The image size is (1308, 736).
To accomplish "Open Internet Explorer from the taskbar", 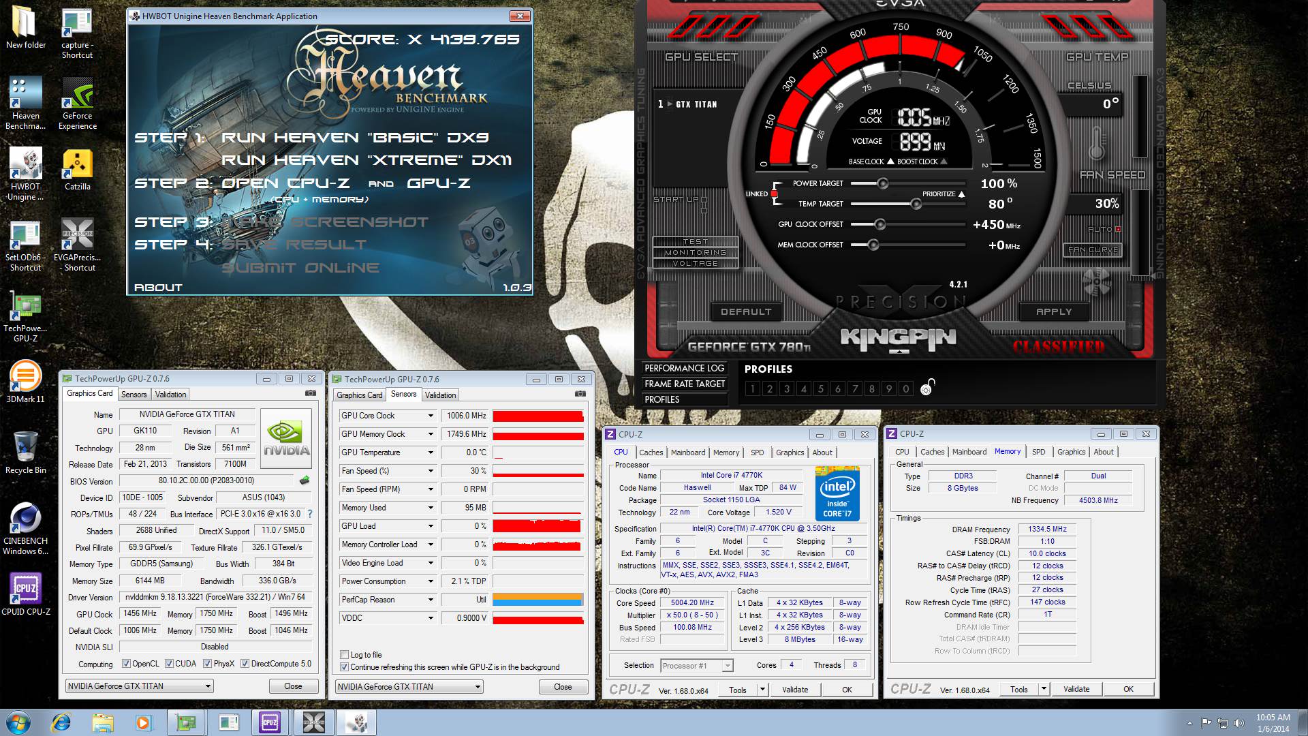I will (x=61, y=722).
